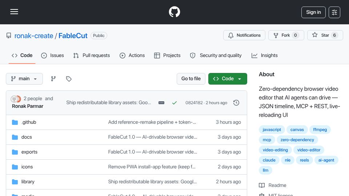The image size is (349, 196).
Task: Select the mcp topic tag
Action: 267,140
